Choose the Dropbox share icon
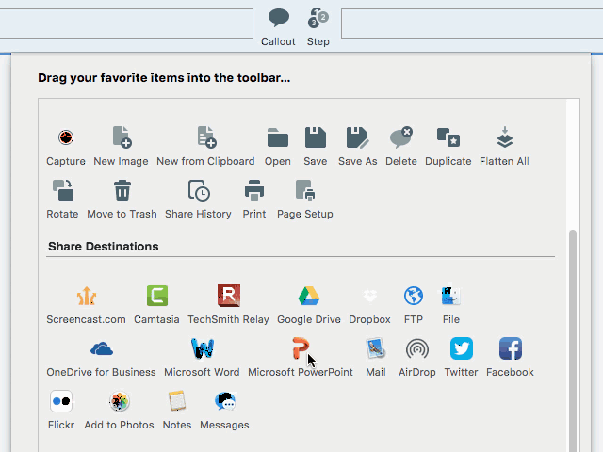 coord(370,296)
